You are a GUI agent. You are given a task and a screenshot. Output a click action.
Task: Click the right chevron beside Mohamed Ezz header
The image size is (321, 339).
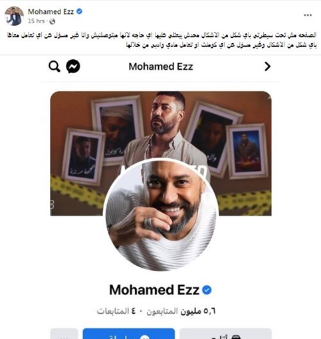tap(267, 66)
